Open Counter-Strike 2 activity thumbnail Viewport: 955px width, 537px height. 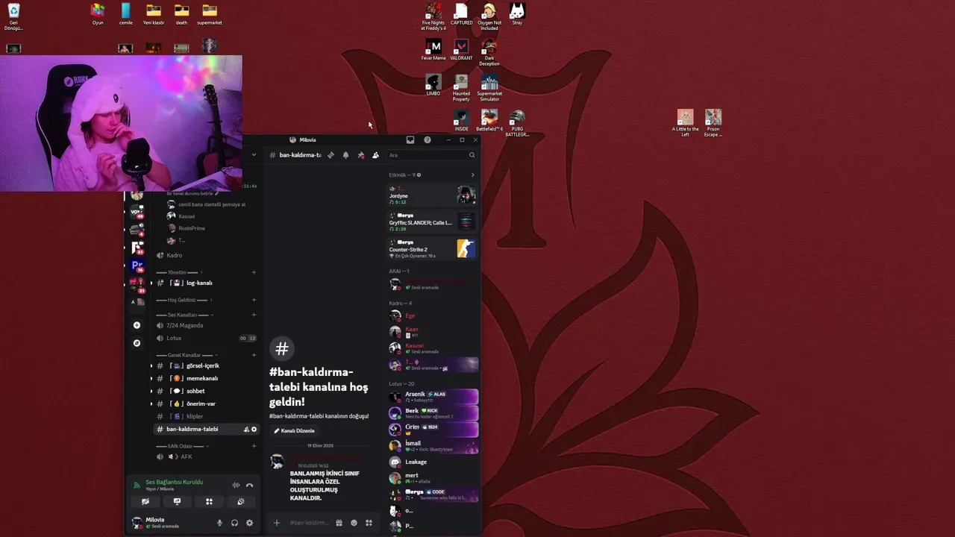pos(466,248)
